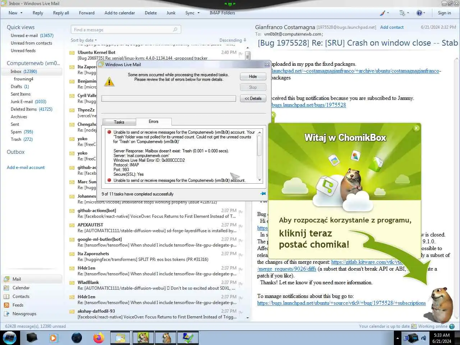Click the blue Help icon

(x=419, y=13)
